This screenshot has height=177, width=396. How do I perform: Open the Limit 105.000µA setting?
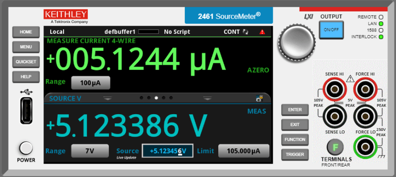pos(244,151)
